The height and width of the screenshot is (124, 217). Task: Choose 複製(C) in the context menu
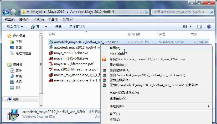(156, 120)
